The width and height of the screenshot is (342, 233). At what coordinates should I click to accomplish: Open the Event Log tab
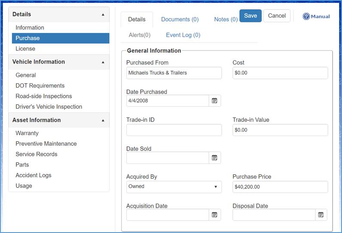tap(183, 35)
